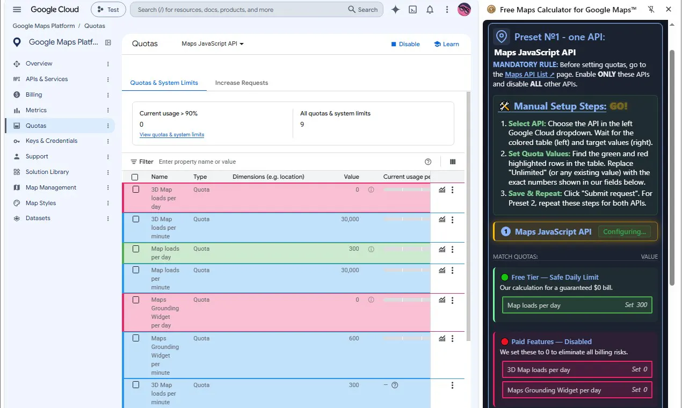The image size is (682, 408).
Task: Follow the View quotas & system limits link
Action: (x=172, y=135)
